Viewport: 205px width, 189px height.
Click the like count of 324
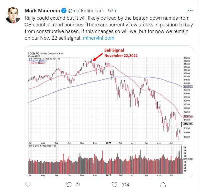click(x=125, y=184)
